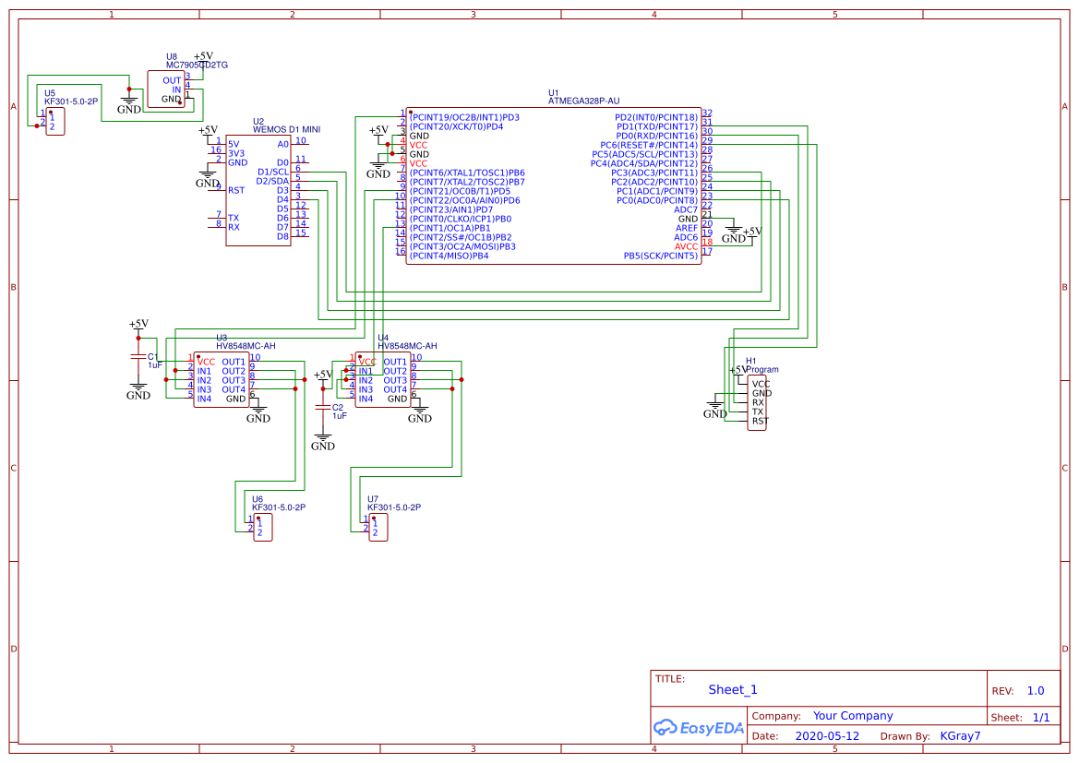Viewport: 1079px width, 763px height.
Task: Click the MC7905CD2TG regulator label
Action: pyautogui.click(x=197, y=66)
